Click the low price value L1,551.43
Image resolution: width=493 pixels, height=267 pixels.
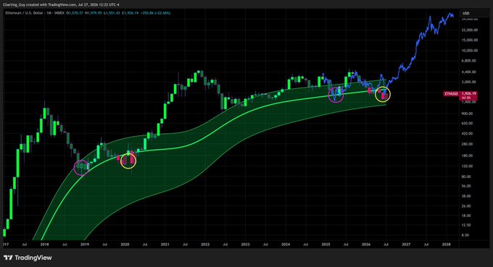(112, 13)
